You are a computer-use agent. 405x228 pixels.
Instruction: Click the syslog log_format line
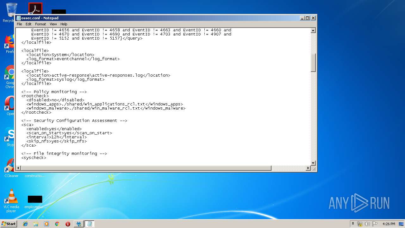click(65, 79)
